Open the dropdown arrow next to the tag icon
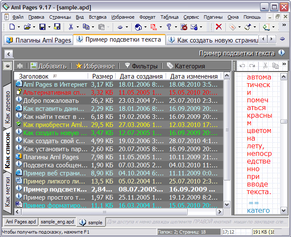This screenshot has height=237, width=291. [239, 27]
